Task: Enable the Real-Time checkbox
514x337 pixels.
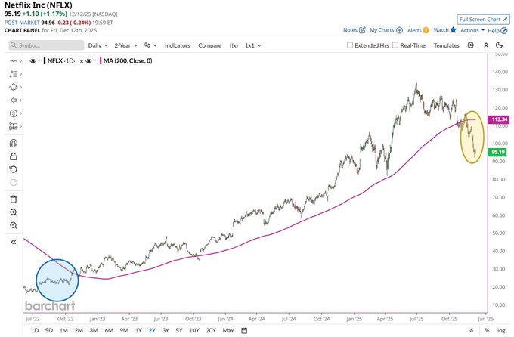Action: coord(395,45)
